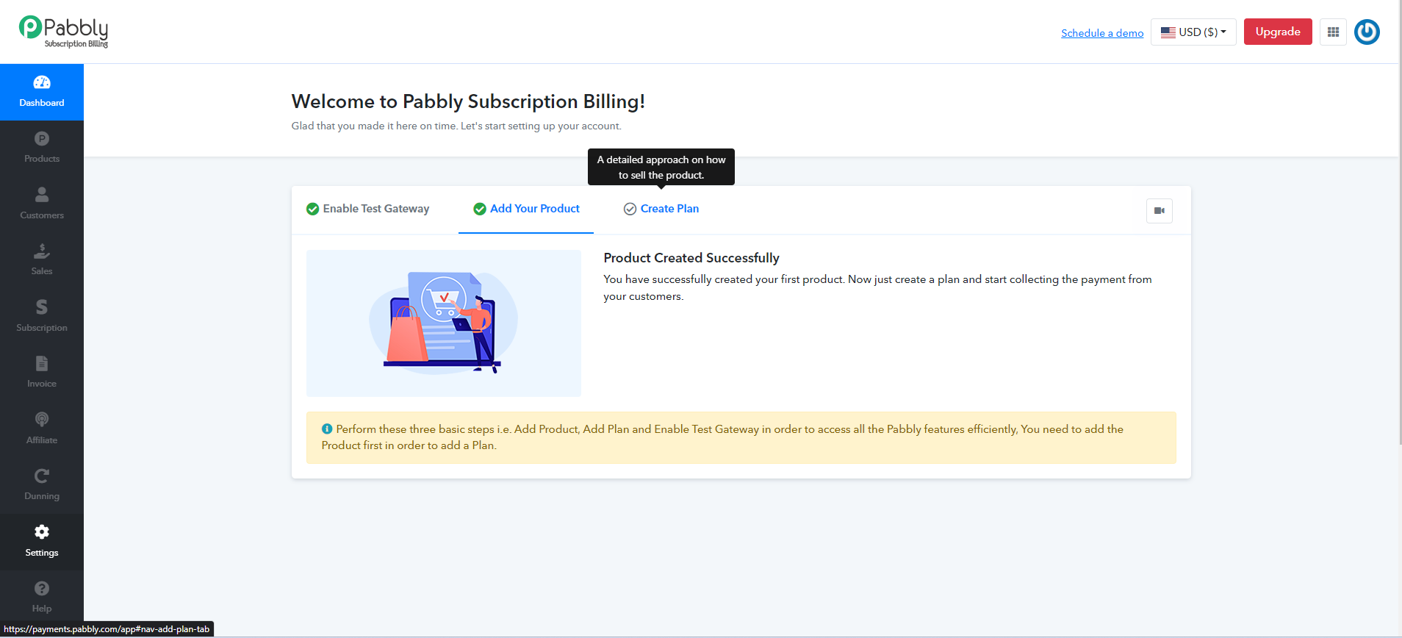Switch to the Create Plan tab
Screen dimensions: 1402x638
coord(661,209)
